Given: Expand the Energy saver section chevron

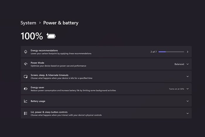Looking at the screenshot, I should click(187, 89).
